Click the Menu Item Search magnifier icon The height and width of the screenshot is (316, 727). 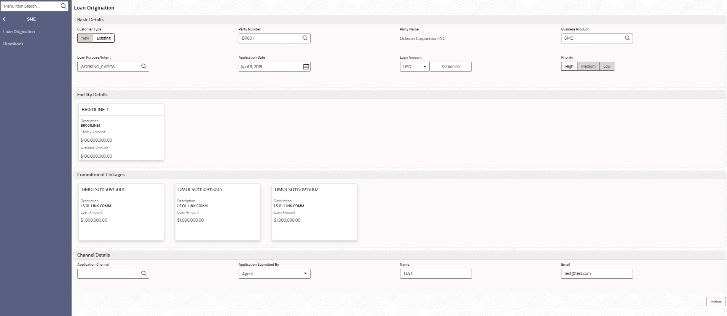(63, 6)
